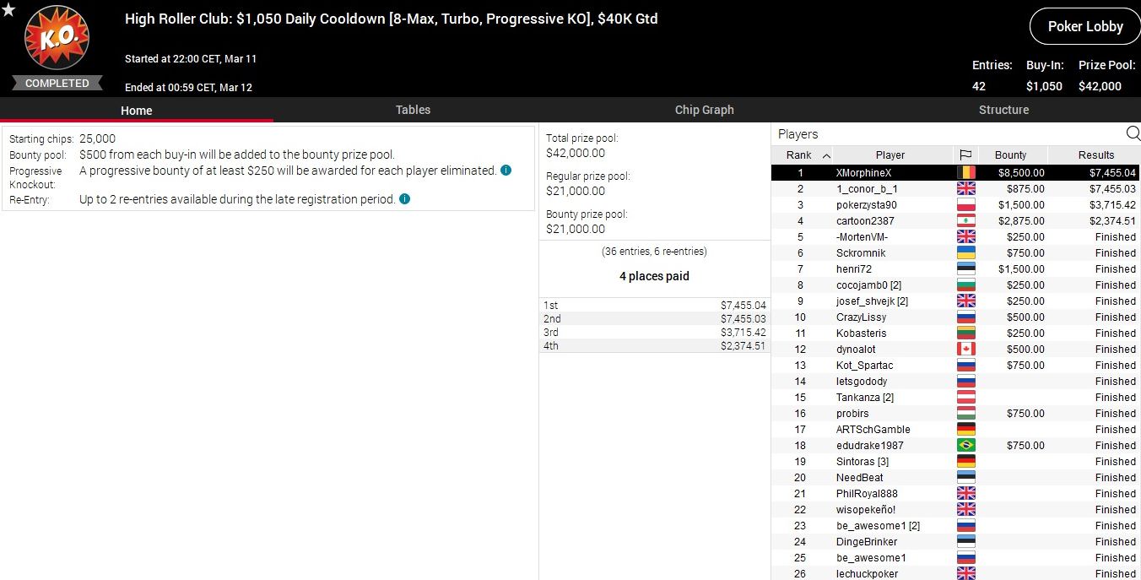Viewport: 1141px width, 580px height.
Task: Click the K.O. tournament logo
Action: click(57, 40)
